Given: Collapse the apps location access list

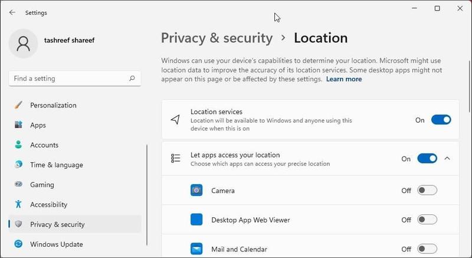Looking at the screenshot, I should (x=447, y=158).
